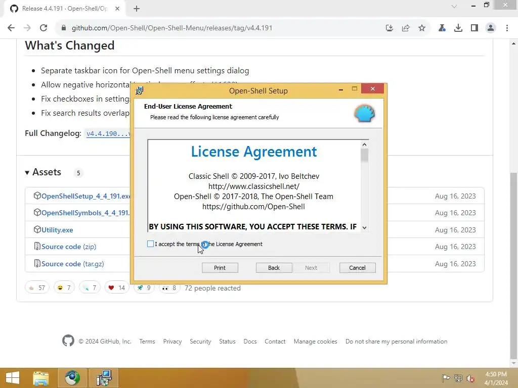Click the setup installer title bar icon
The height and width of the screenshot is (388, 518).
tap(140, 90)
